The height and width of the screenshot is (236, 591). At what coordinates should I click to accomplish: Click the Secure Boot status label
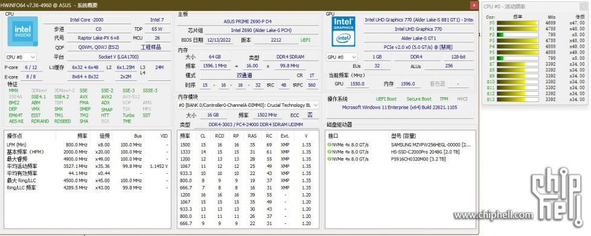[419, 99]
